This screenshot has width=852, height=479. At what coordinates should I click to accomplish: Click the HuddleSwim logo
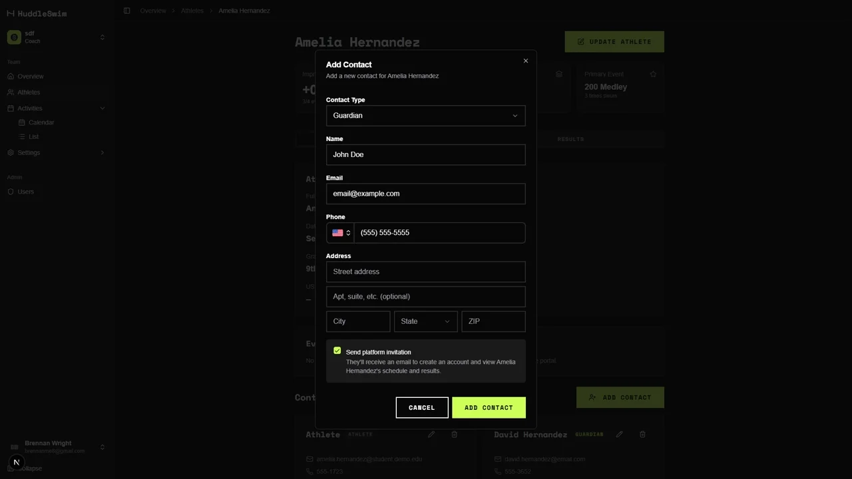(37, 13)
